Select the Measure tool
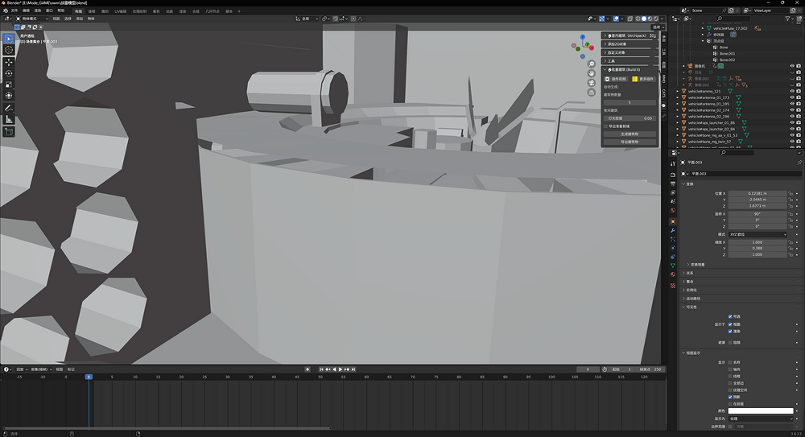Screen dimensions: 805x437 (9, 119)
